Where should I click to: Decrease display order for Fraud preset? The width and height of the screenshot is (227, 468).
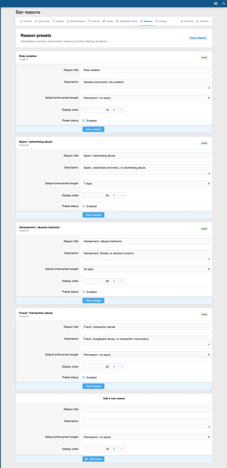point(122,366)
